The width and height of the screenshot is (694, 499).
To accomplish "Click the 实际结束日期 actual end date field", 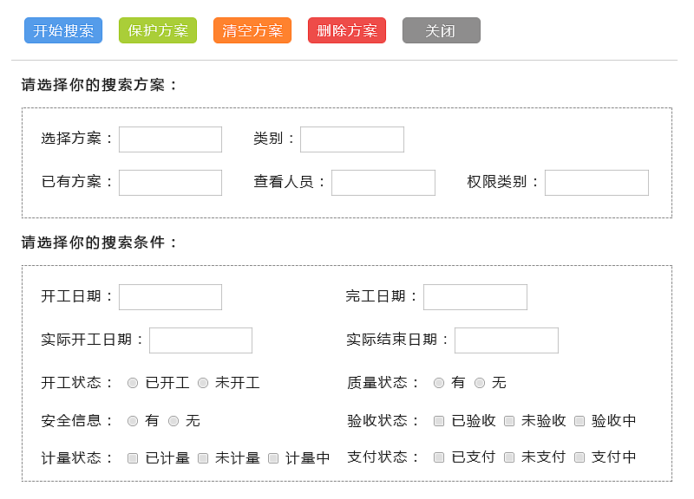I will point(506,340).
